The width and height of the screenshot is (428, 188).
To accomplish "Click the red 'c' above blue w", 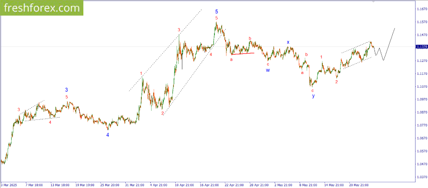I will coord(268,65).
